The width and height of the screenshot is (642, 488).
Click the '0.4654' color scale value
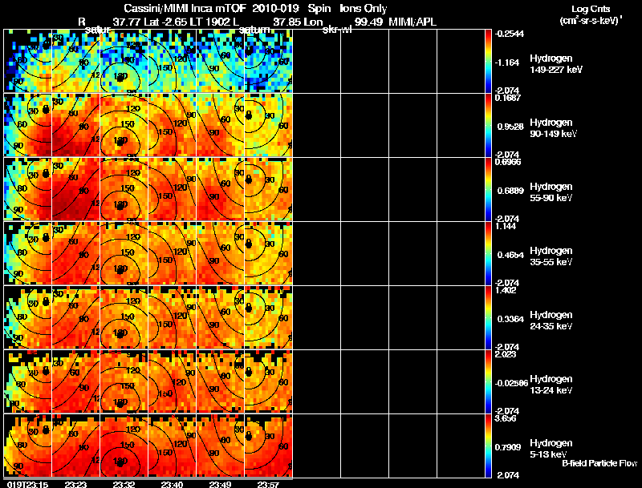[x=510, y=255]
